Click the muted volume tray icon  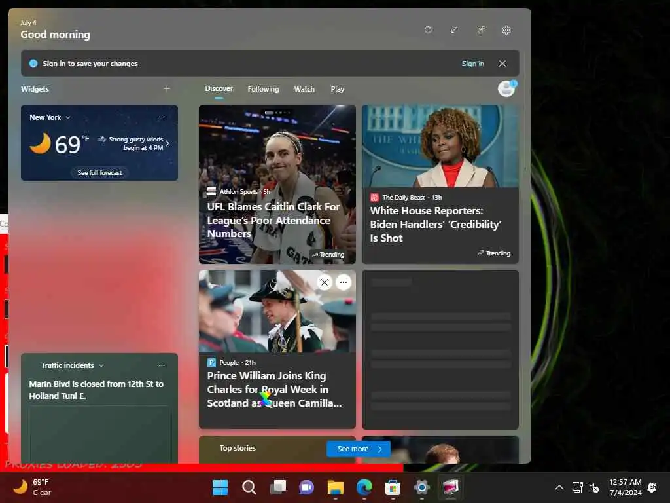point(594,487)
